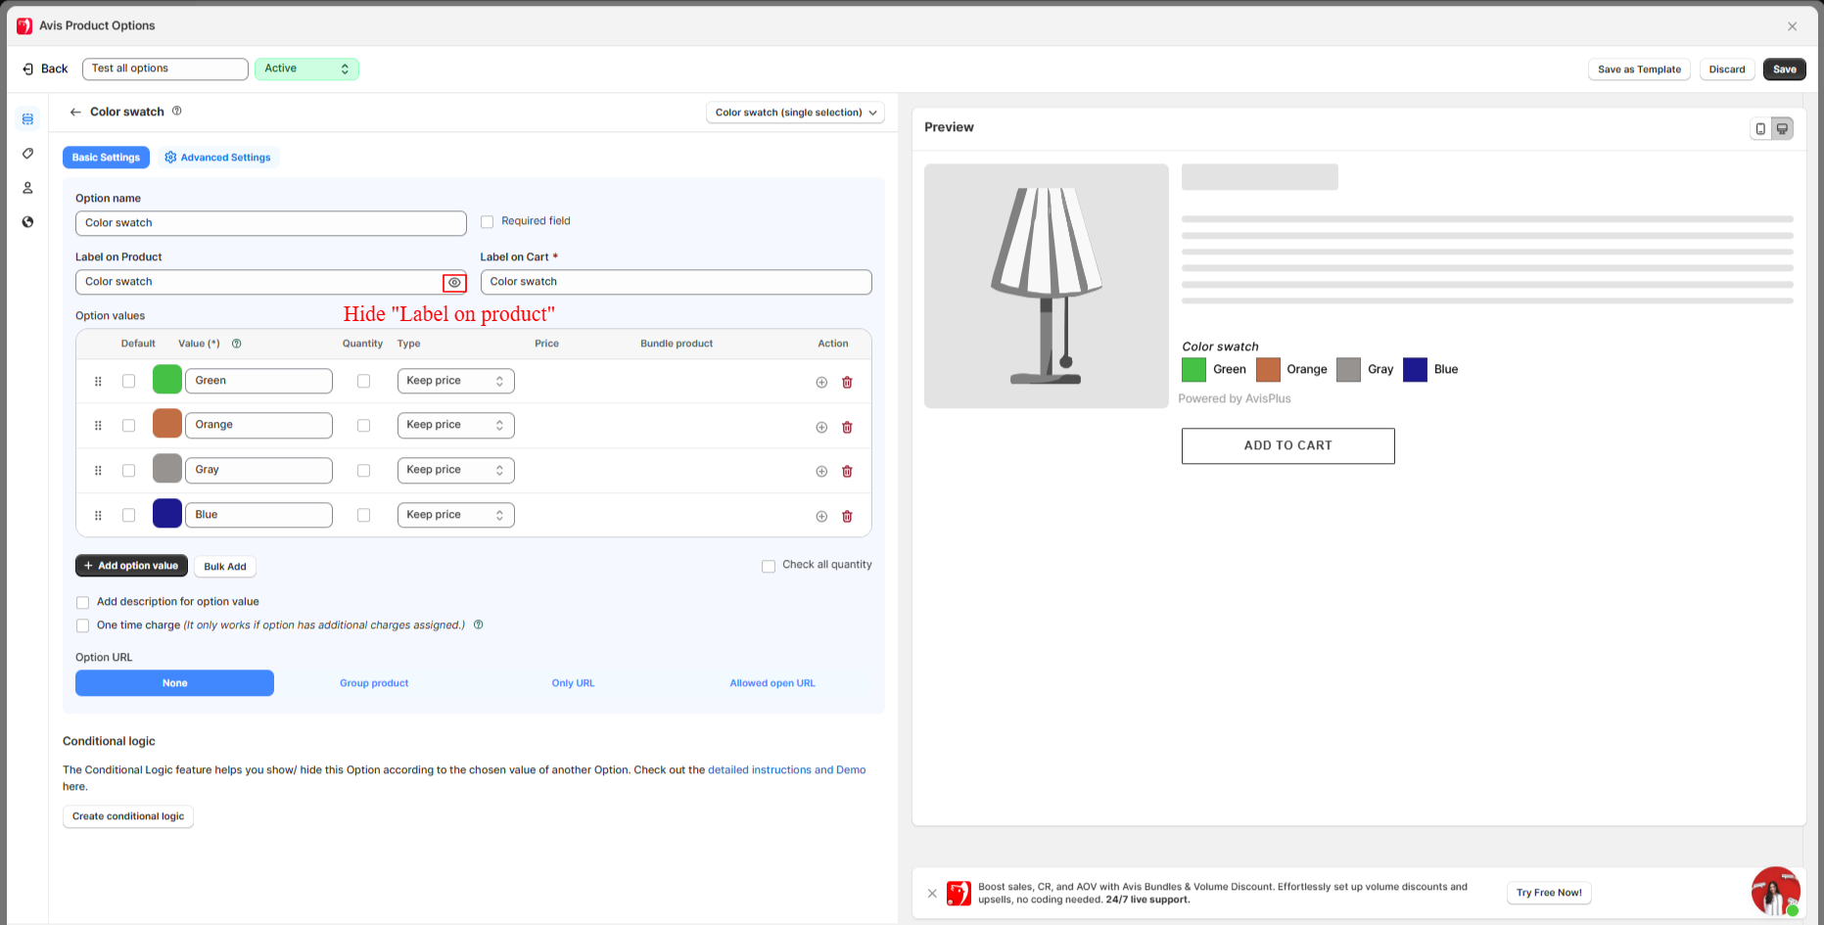Click the add icon in Orange row
1824x925 pixels.
click(821, 427)
